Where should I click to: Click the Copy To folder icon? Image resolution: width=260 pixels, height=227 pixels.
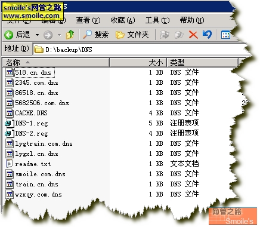(179, 35)
